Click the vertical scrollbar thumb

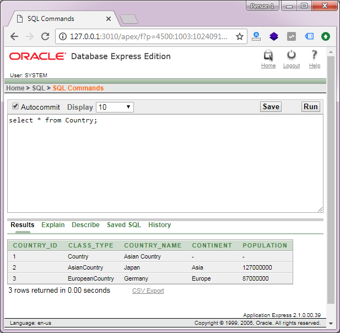click(x=331, y=180)
